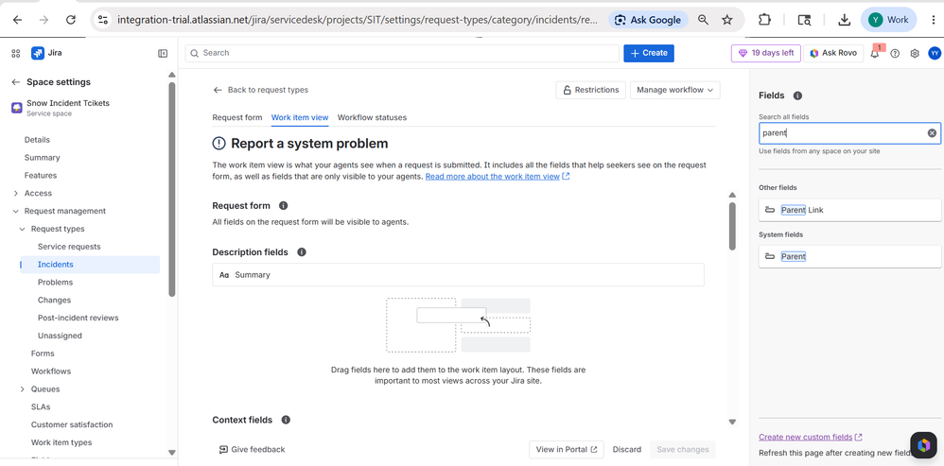The width and height of the screenshot is (944, 466).
Task: Go back using browser back arrow
Action: click(x=17, y=20)
